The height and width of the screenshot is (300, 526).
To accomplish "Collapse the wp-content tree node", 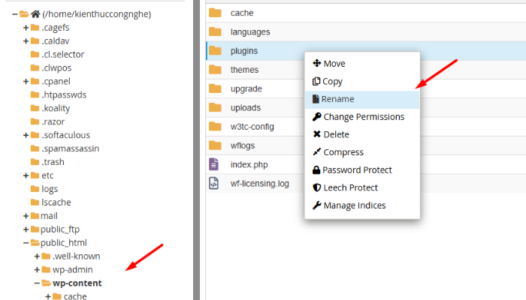I will (x=37, y=283).
